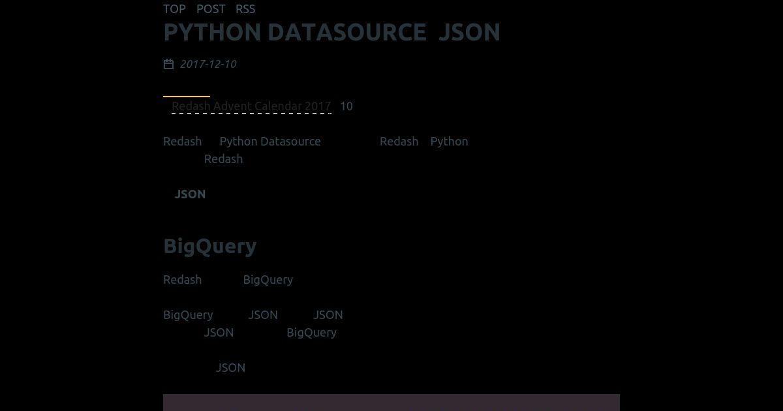Click the words Python Datasource in first paragraph
783x411 pixels.
[270, 142]
